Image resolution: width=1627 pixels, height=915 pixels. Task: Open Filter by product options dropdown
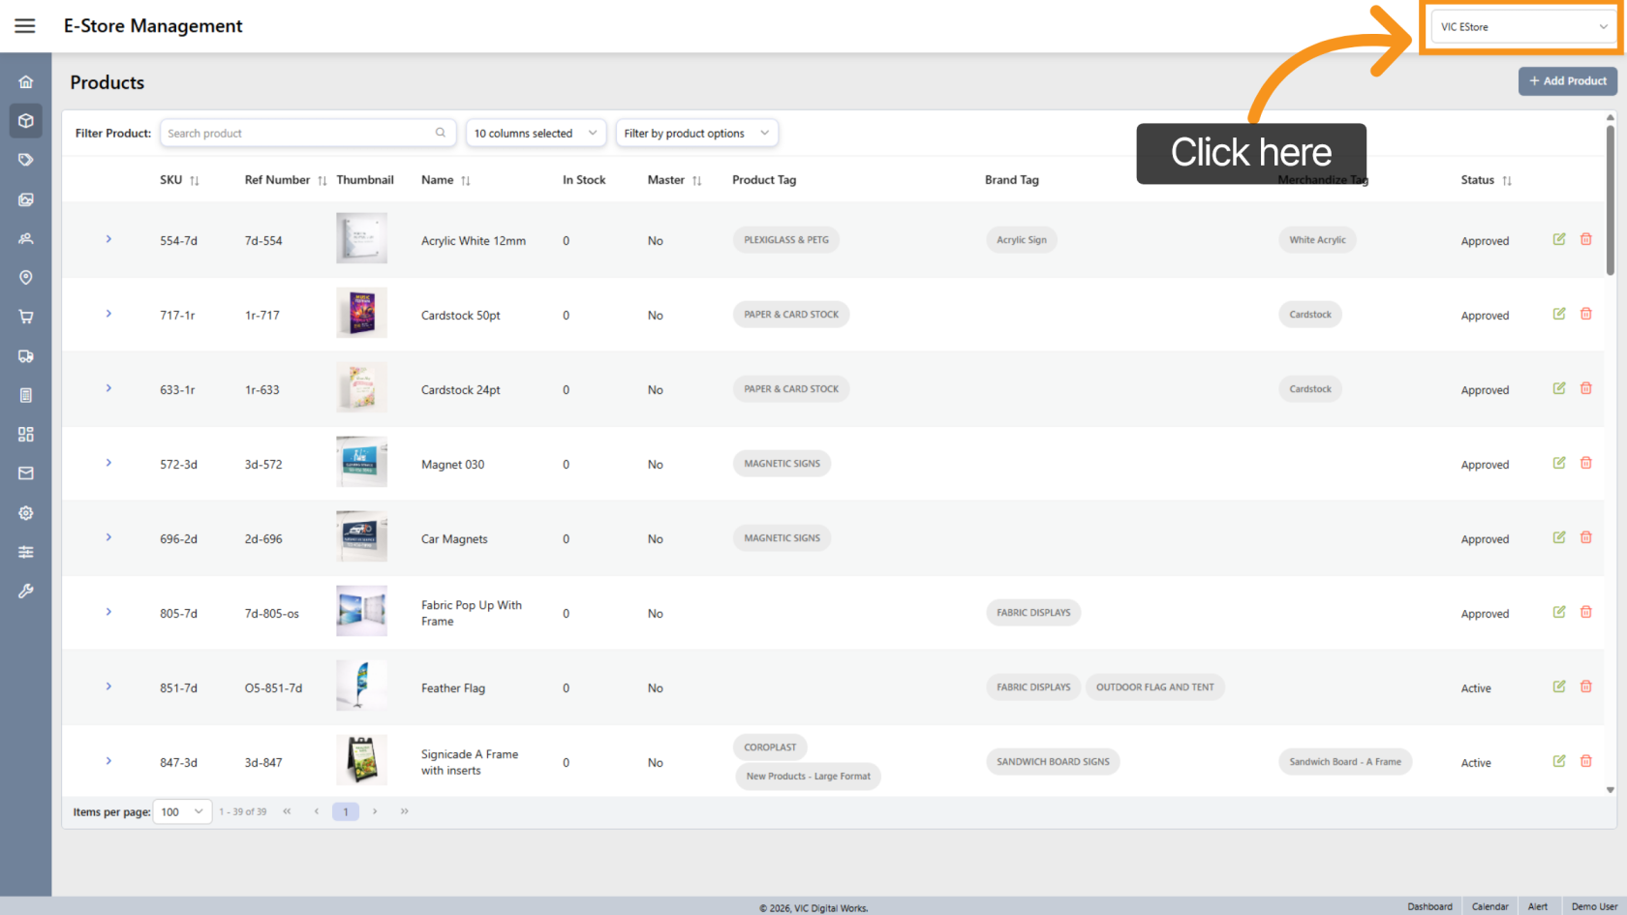click(x=696, y=134)
